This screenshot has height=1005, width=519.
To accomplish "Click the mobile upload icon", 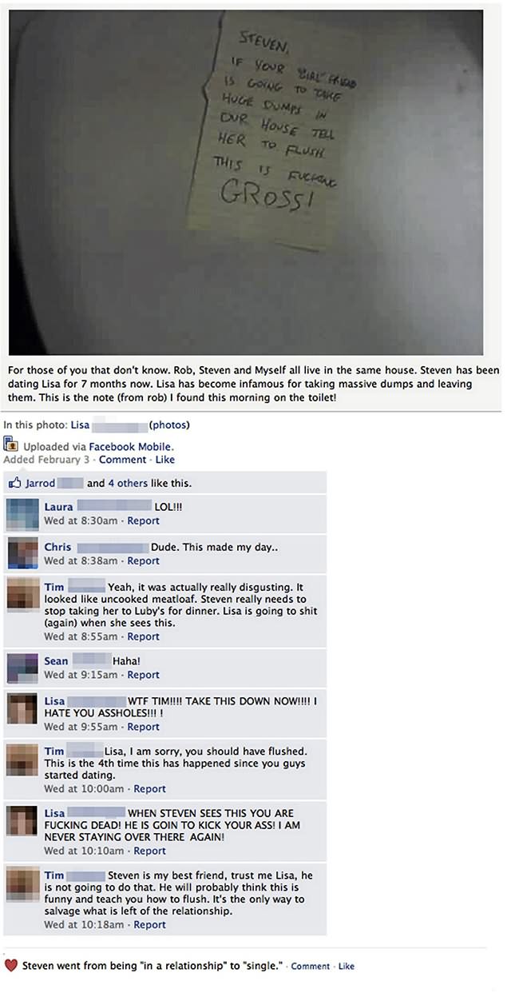I will coord(11,445).
